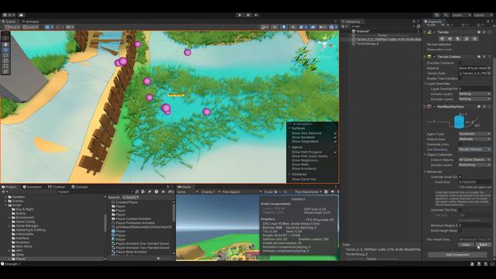Toggle the scene lighting bulb icon
The width and height of the screenshot is (496, 279).
284,27
